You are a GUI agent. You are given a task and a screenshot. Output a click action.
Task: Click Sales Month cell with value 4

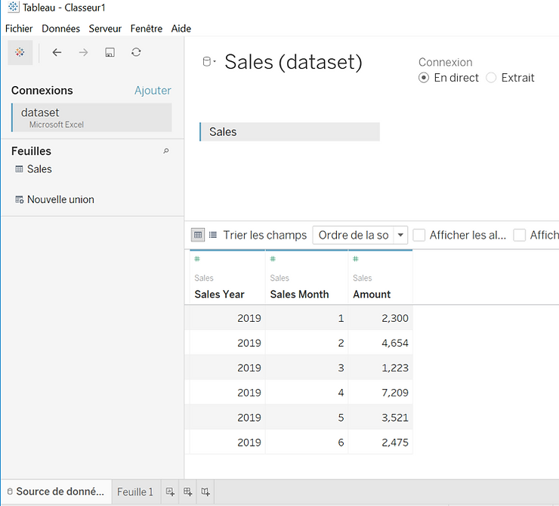pyautogui.click(x=307, y=393)
